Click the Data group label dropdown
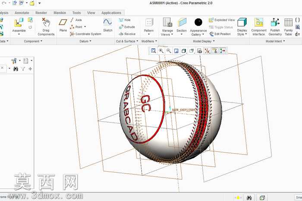This screenshot has width=302, height=201. tap(4, 41)
